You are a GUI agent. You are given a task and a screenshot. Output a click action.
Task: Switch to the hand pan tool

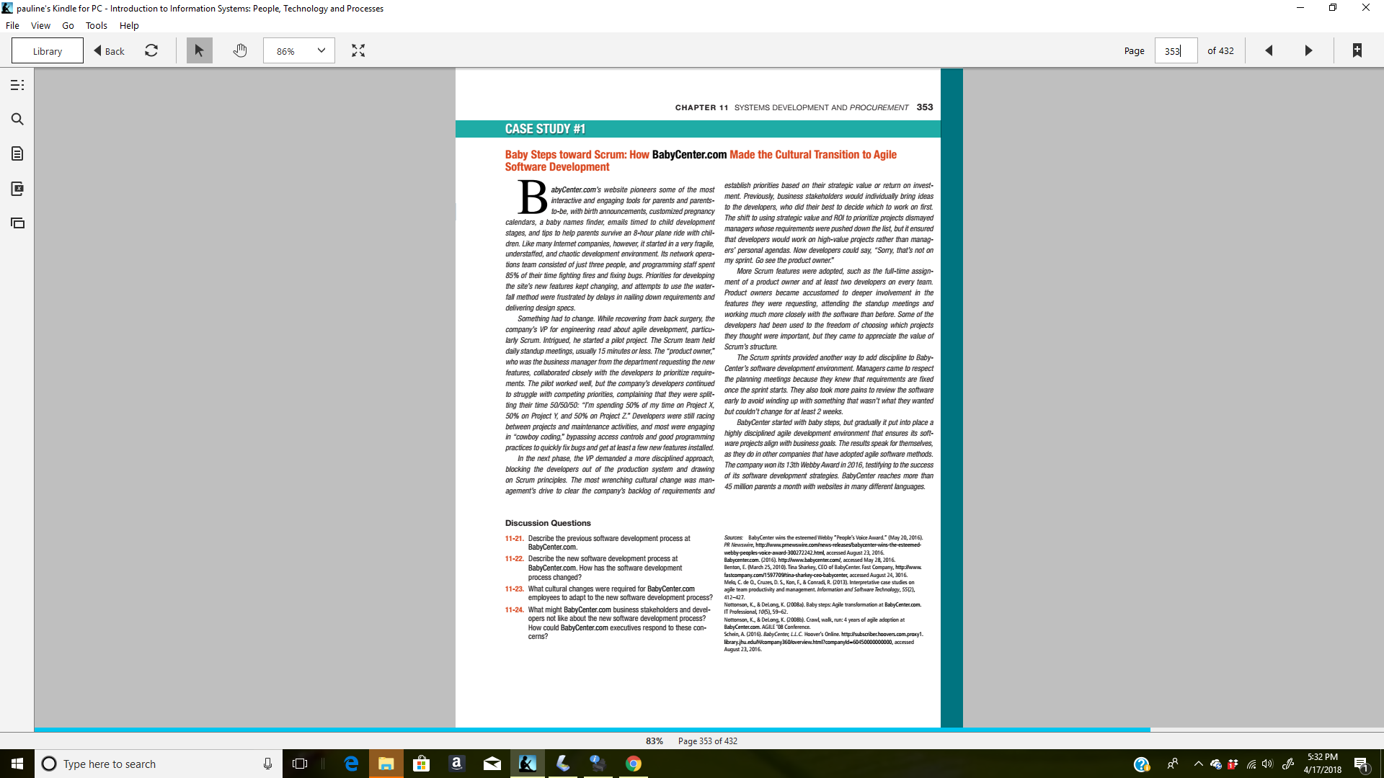coord(240,50)
